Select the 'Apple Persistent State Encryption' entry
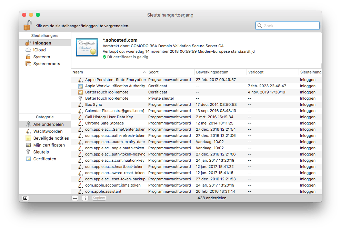The image size is (341, 230). (196, 80)
